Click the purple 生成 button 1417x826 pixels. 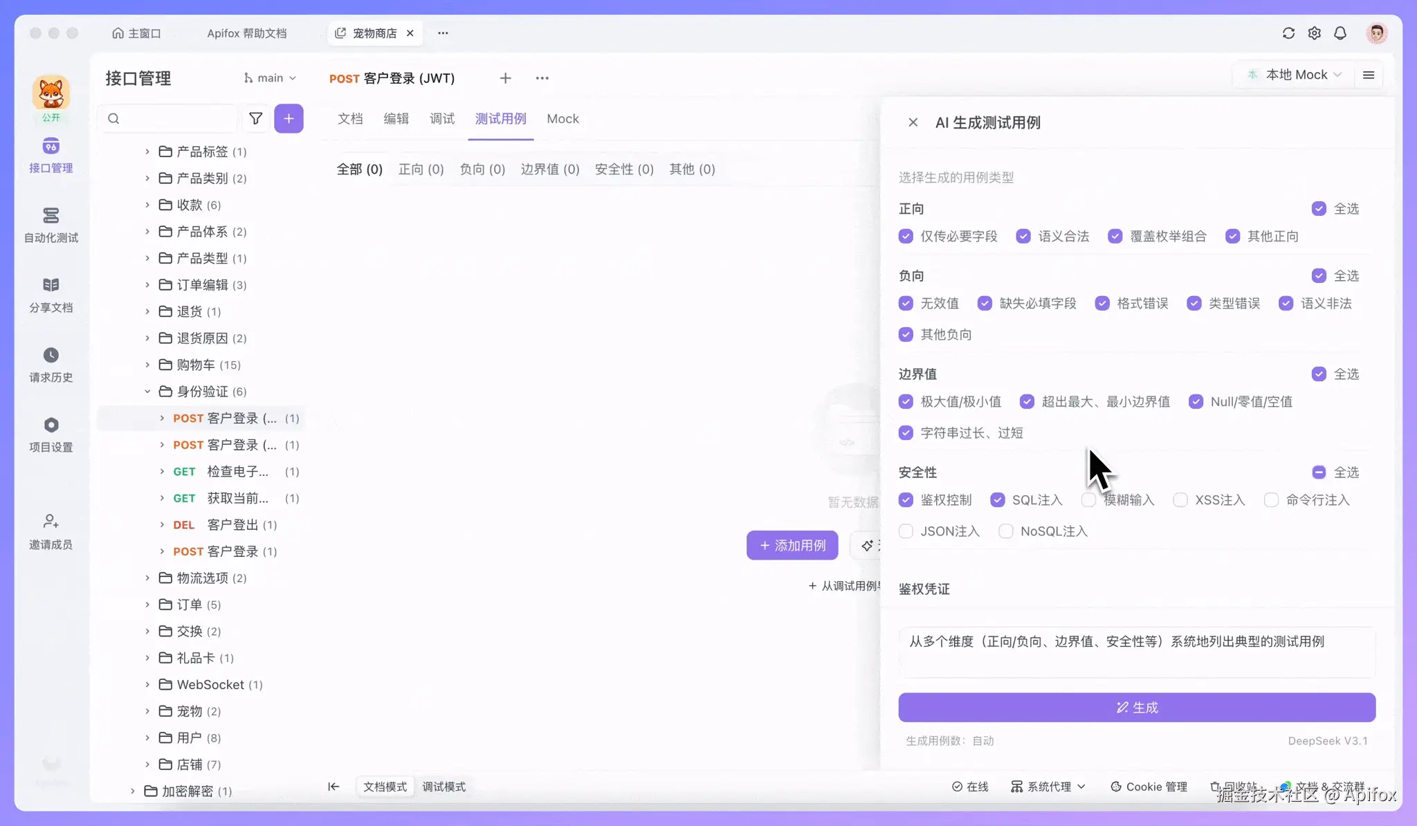pos(1137,708)
